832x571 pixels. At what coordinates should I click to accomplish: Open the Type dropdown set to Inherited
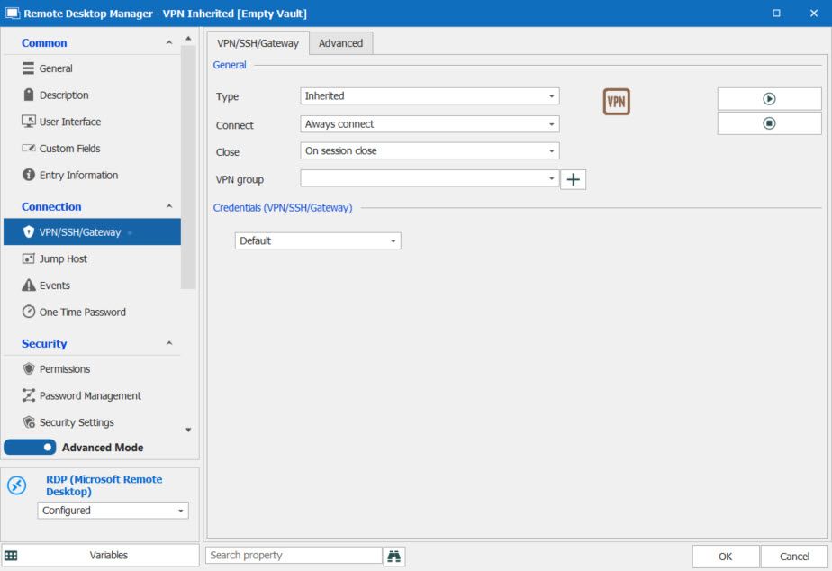coord(429,96)
